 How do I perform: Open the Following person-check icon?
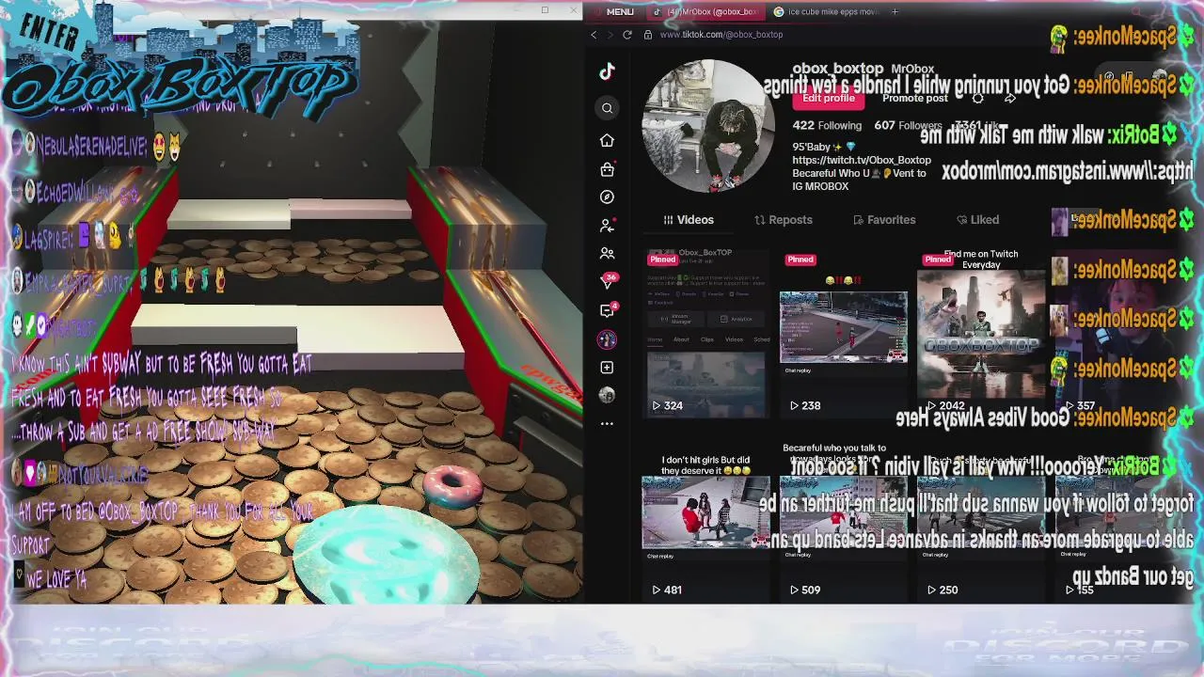pyautogui.click(x=607, y=226)
